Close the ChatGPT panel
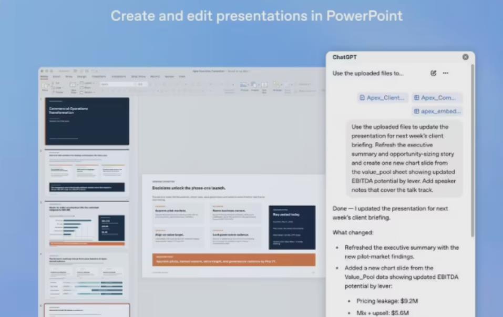 pyautogui.click(x=465, y=57)
